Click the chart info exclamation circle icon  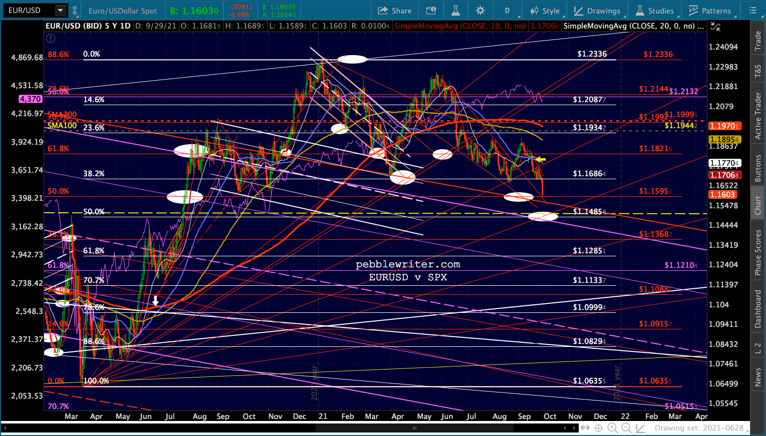click(51, 38)
